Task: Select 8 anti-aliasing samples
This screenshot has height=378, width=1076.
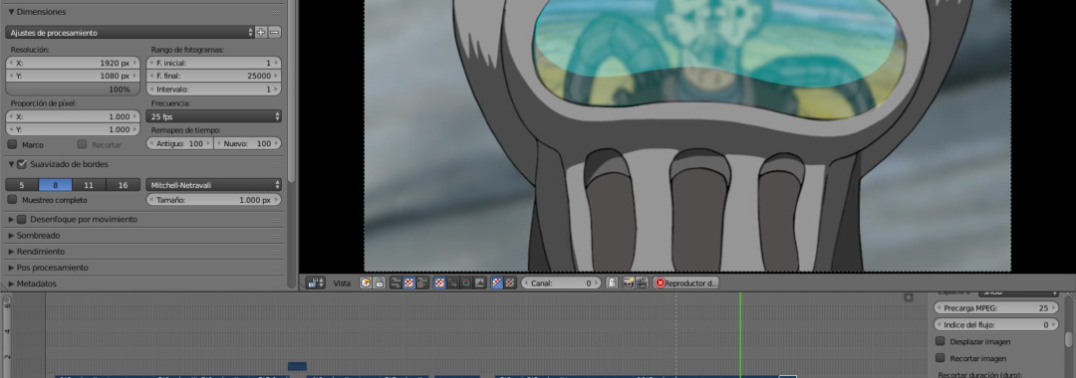Action: 56,185
